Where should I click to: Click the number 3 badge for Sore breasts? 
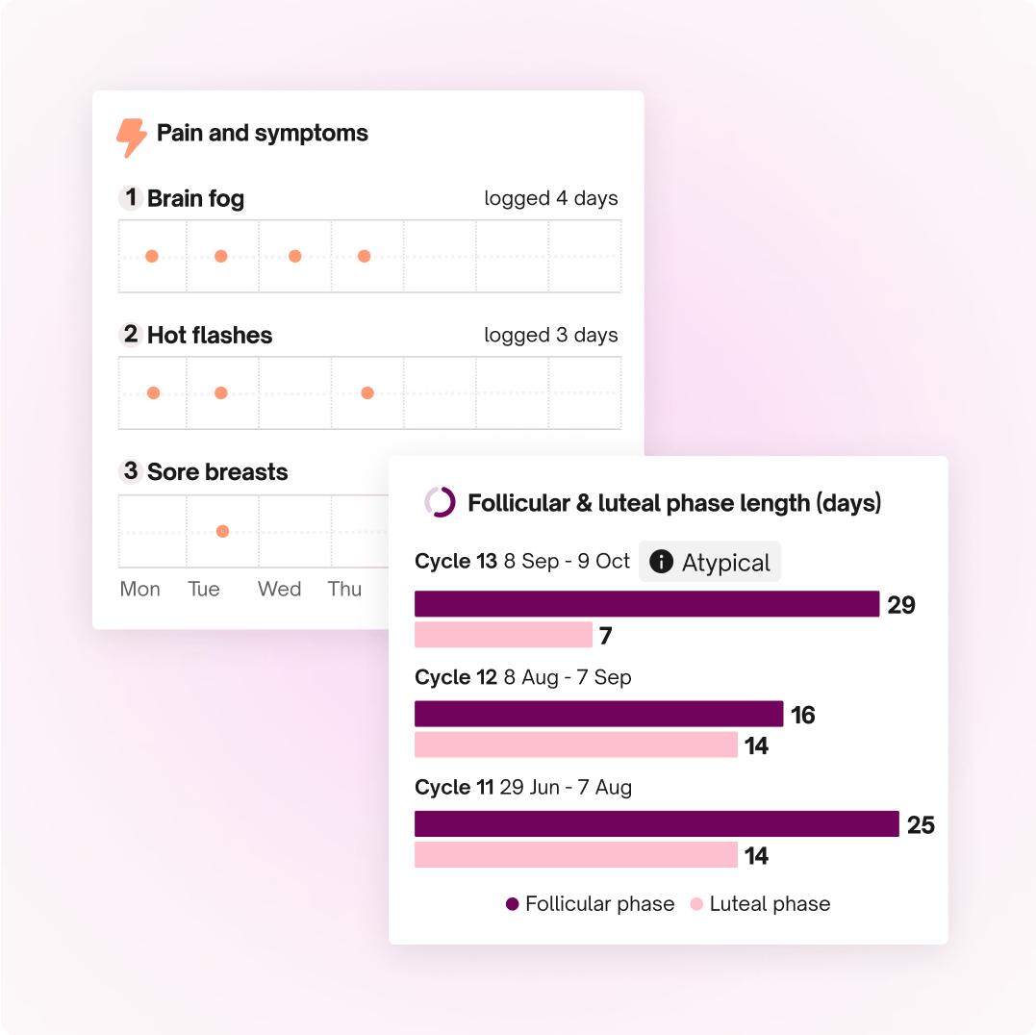coord(131,471)
